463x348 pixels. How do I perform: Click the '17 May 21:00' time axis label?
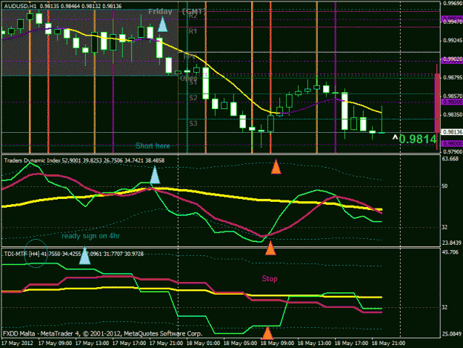pos(166,344)
